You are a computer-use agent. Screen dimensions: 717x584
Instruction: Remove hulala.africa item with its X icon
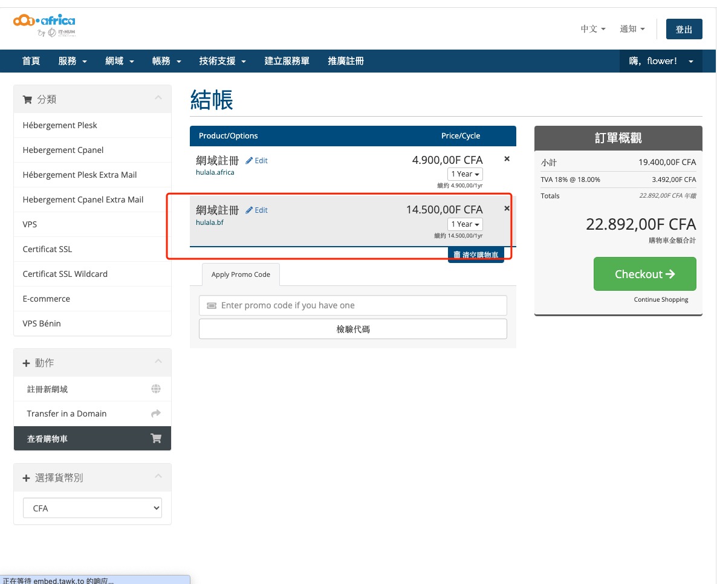tap(507, 158)
